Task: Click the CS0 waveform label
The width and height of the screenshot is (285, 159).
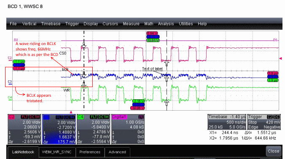Action: coord(63,53)
